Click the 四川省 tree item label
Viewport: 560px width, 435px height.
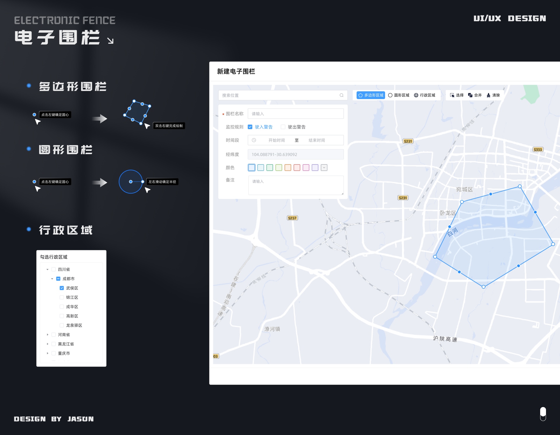click(64, 270)
